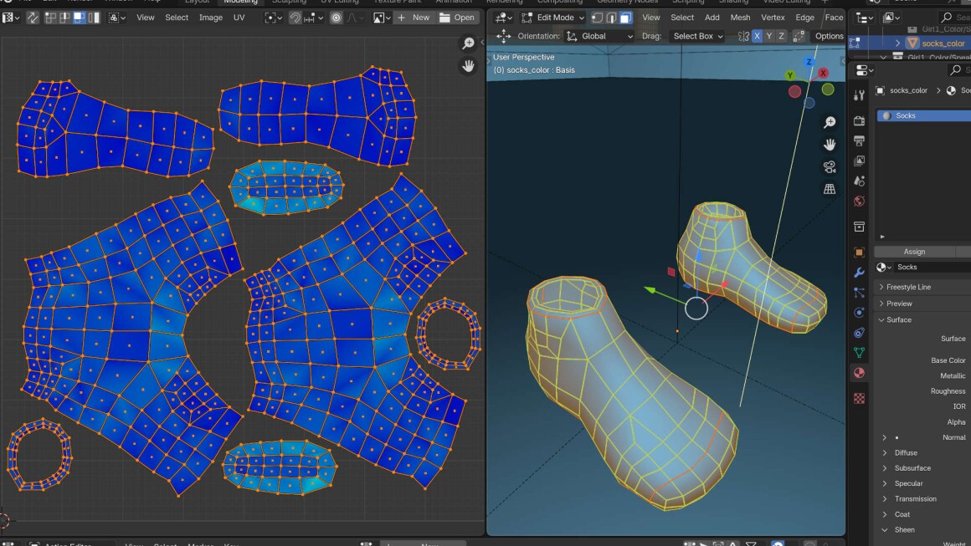Click the New image button
Image resolution: width=971 pixels, height=546 pixels.
pyautogui.click(x=414, y=18)
